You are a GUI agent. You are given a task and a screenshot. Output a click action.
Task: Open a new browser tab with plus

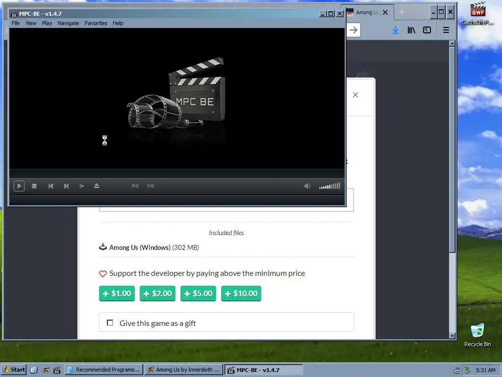(x=402, y=12)
